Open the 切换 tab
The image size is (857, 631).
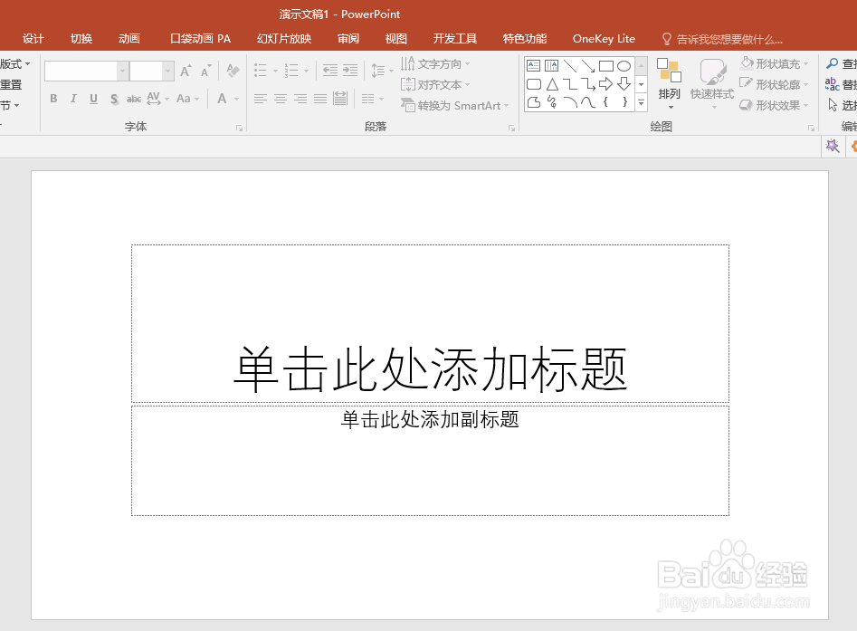(81, 39)
